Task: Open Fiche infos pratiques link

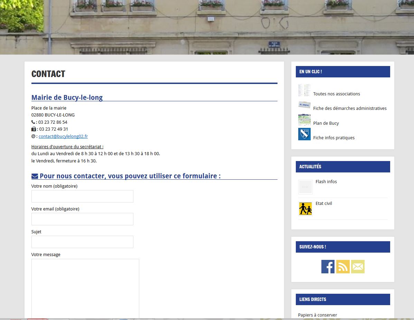Action: [334, 138]
